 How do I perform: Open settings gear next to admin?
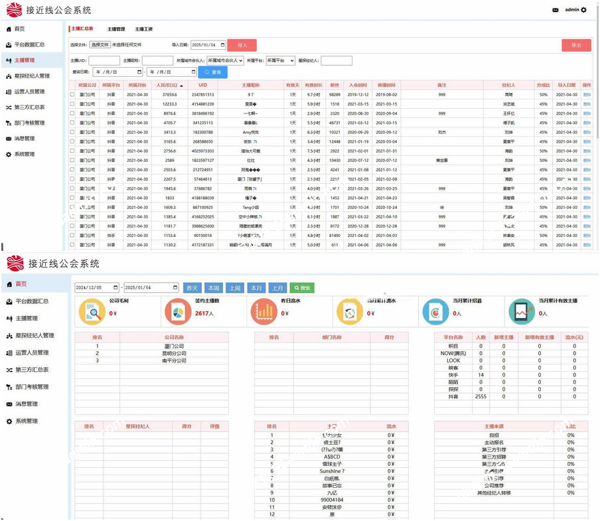click(584, 10)
